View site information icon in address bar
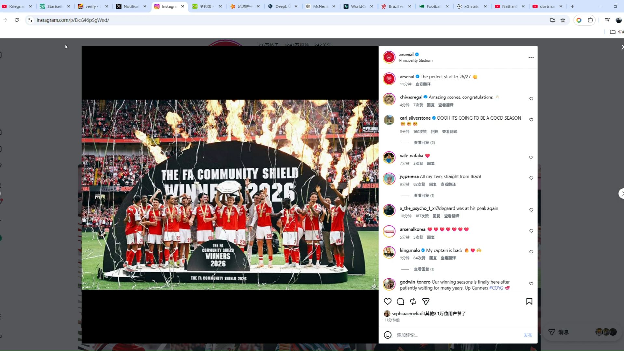 coord(30,20)
